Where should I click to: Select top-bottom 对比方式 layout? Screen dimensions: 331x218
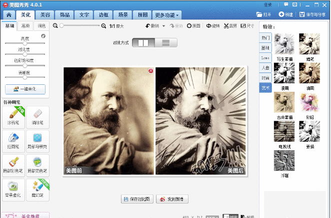[166, 43]
